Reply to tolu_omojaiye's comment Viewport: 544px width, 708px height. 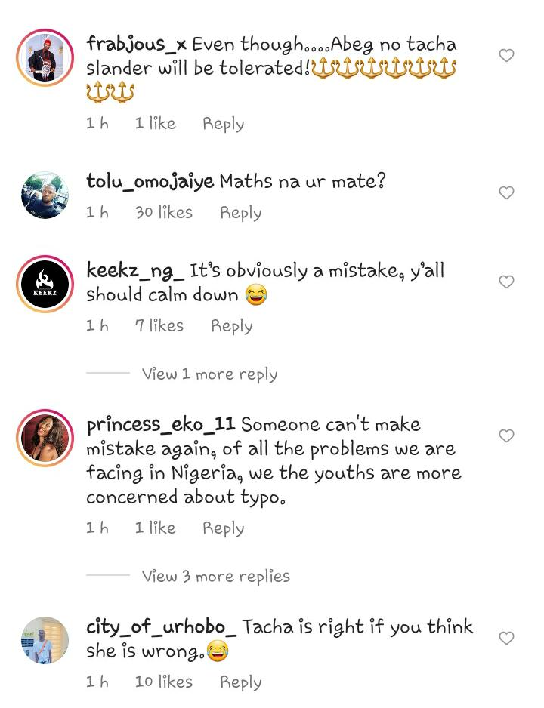pyautogui.click(x=240, y=213)
